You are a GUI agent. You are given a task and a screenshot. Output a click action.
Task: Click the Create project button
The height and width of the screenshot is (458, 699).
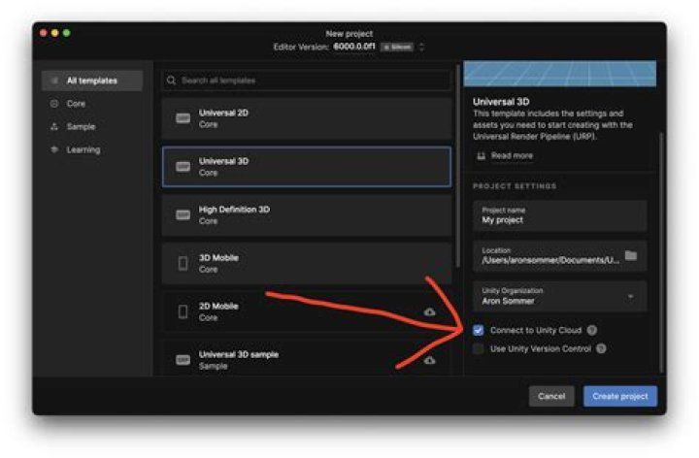pos(620,396)
